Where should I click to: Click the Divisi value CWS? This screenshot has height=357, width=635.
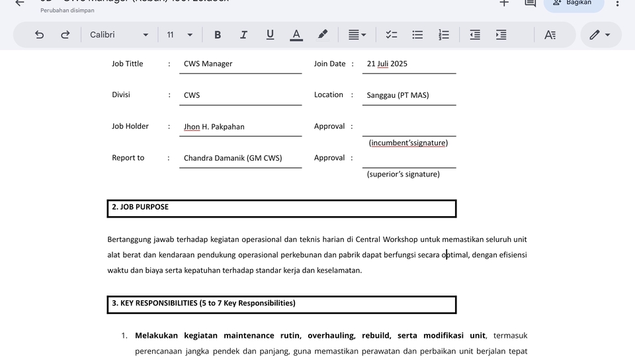click(x=192, y=95)
